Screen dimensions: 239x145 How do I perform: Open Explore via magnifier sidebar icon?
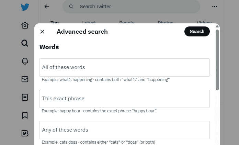[x=25, y=43]
